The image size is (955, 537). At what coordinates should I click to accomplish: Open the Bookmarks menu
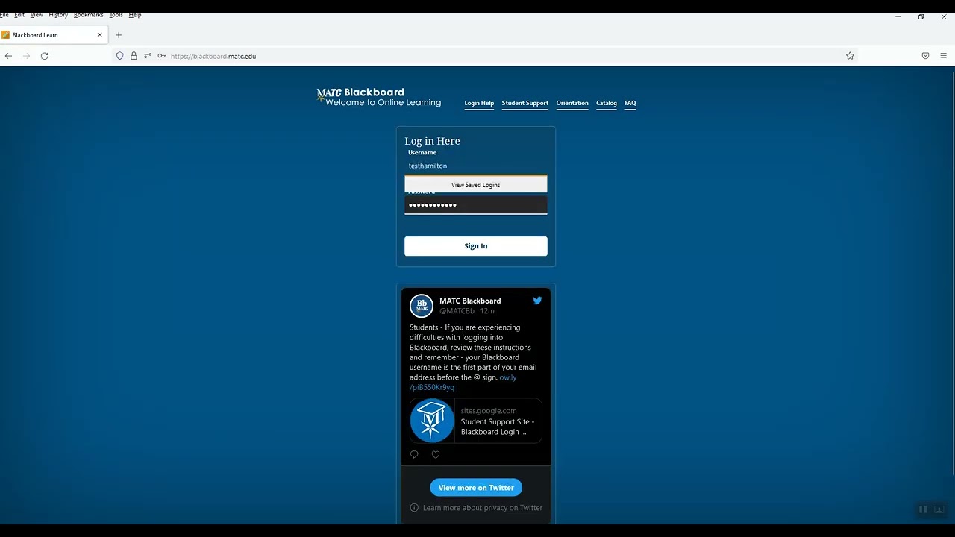[89, 15]
